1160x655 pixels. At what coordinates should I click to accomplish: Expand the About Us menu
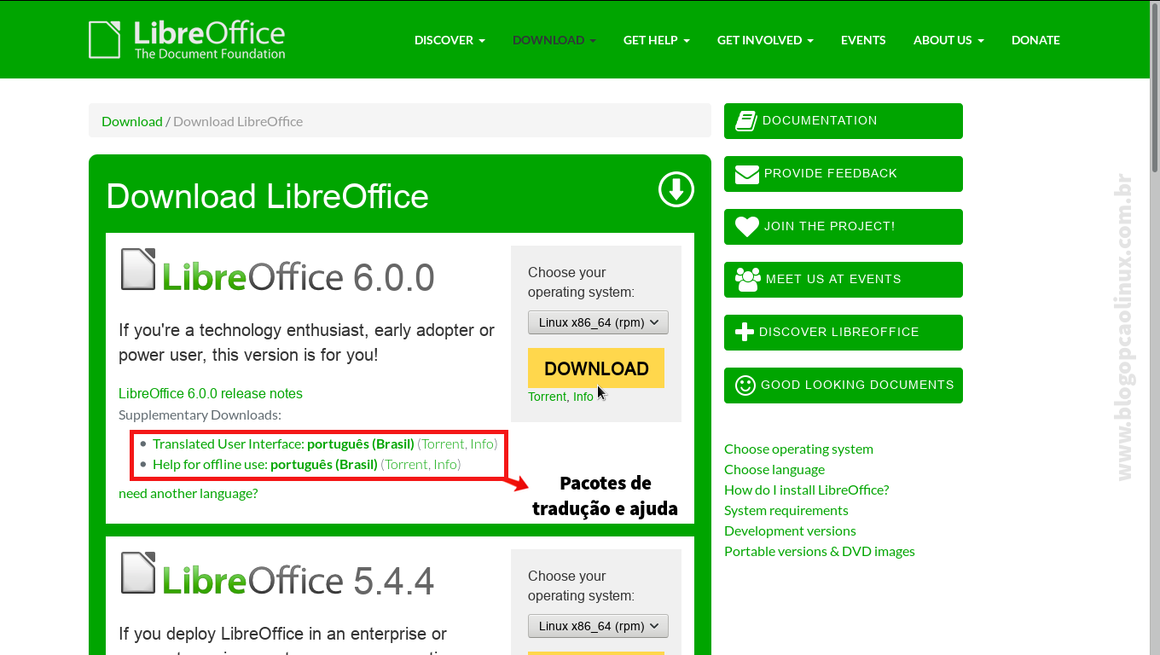948,40
